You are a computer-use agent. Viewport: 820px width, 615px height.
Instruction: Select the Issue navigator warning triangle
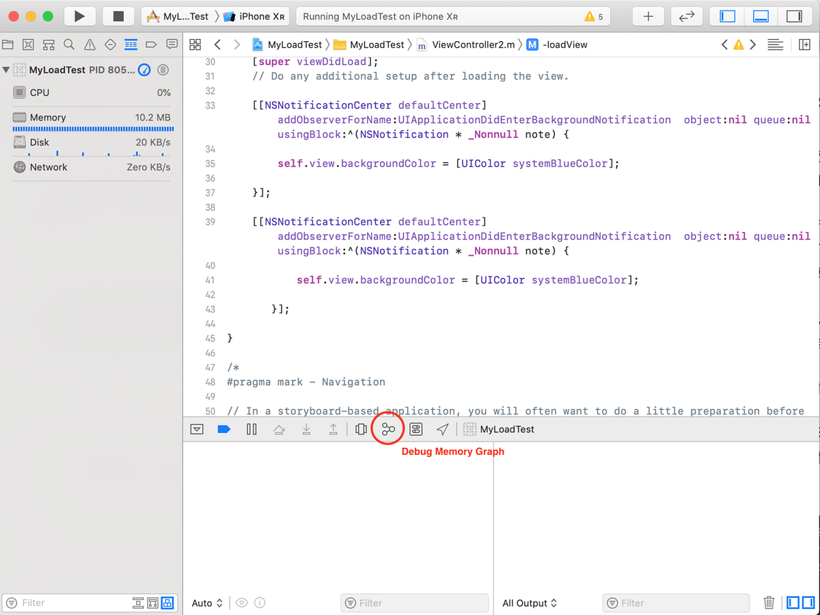[90, 44]
